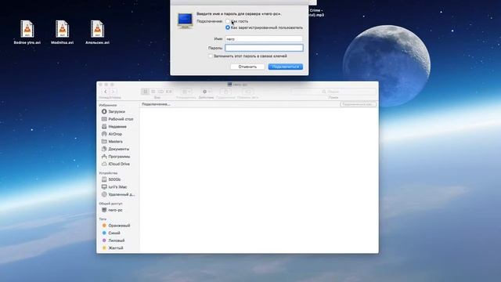Click the Подключиться как button in Finder

pyautogui.click(x=358, y=104)
